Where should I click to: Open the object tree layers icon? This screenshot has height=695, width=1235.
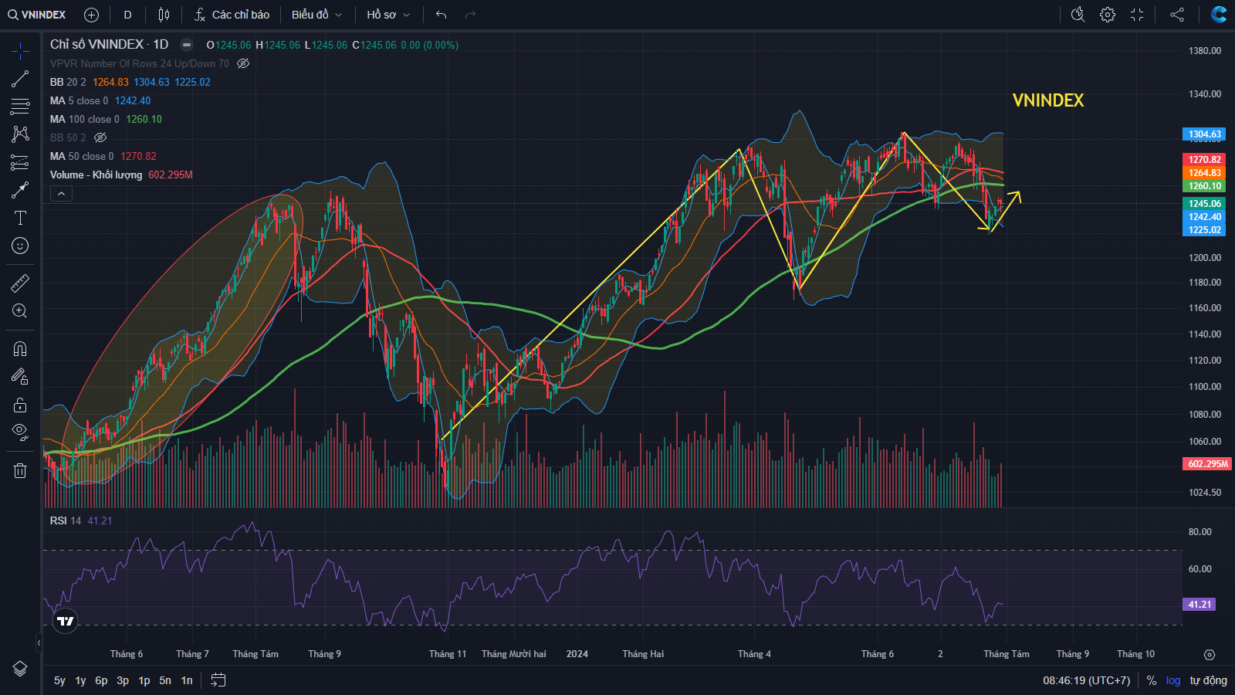pyautogui.click(x=20, y=669)
